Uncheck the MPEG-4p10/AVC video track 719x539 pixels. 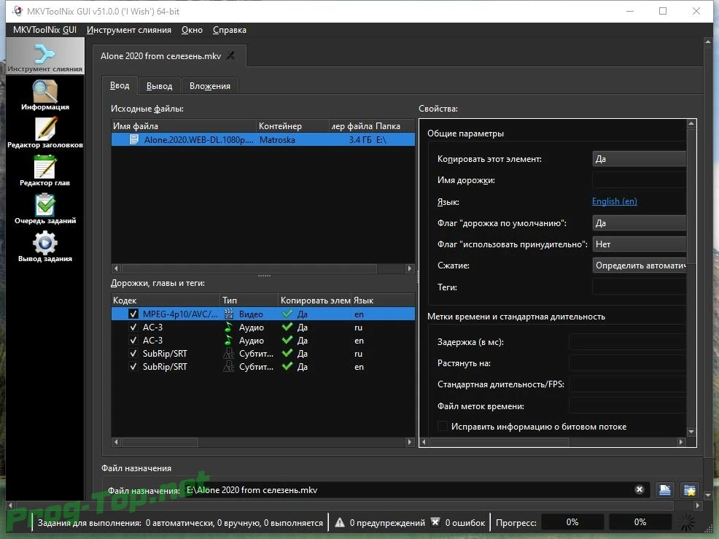133,314
